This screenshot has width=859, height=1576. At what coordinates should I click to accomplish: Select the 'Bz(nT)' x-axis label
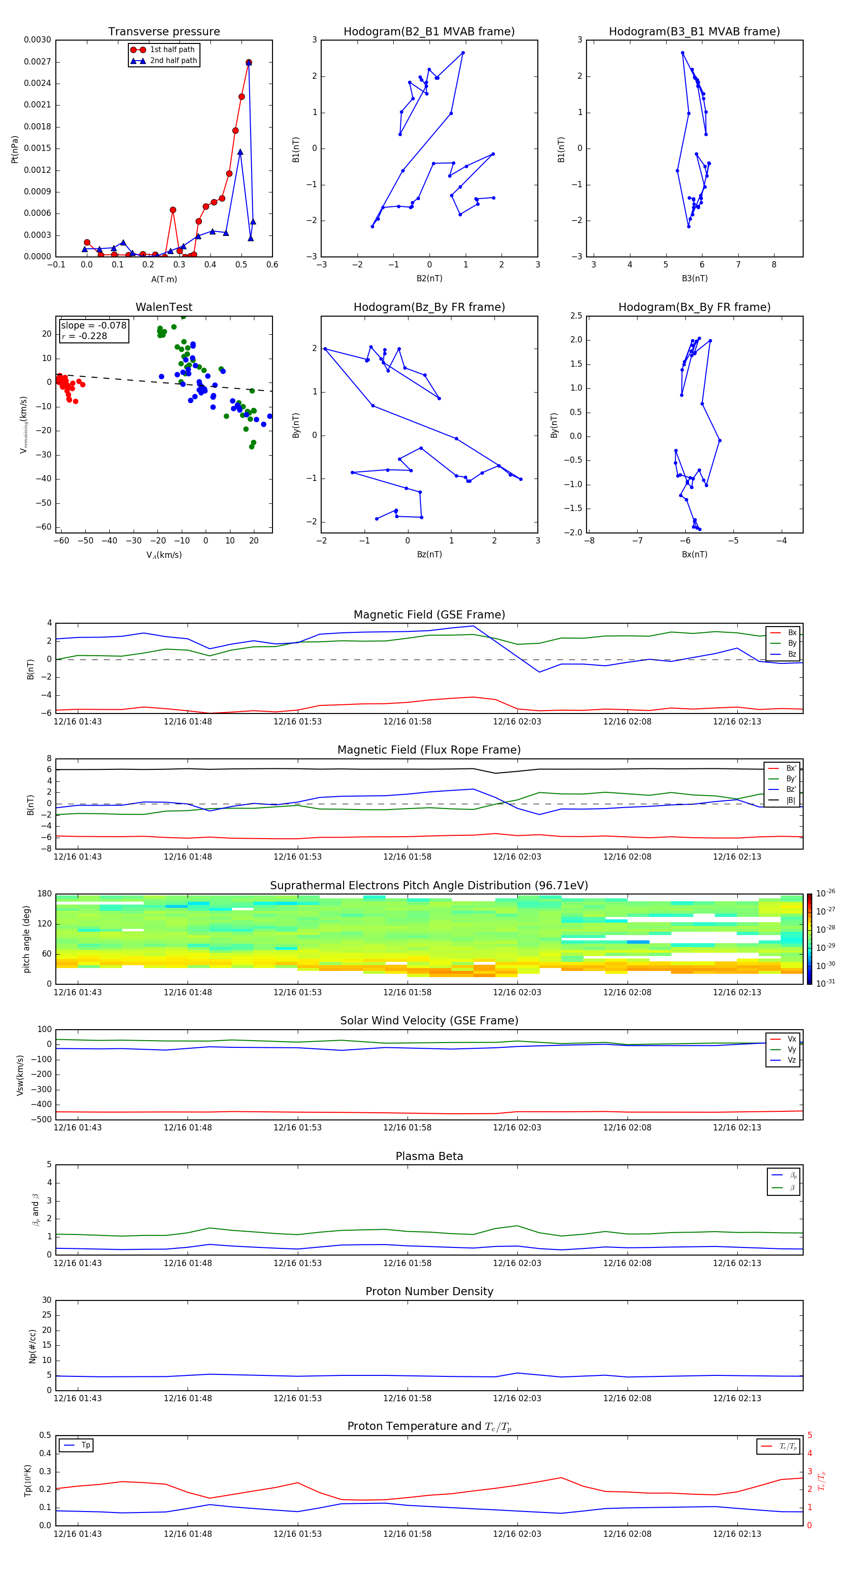pyautogui.click(x=429, y=554)
